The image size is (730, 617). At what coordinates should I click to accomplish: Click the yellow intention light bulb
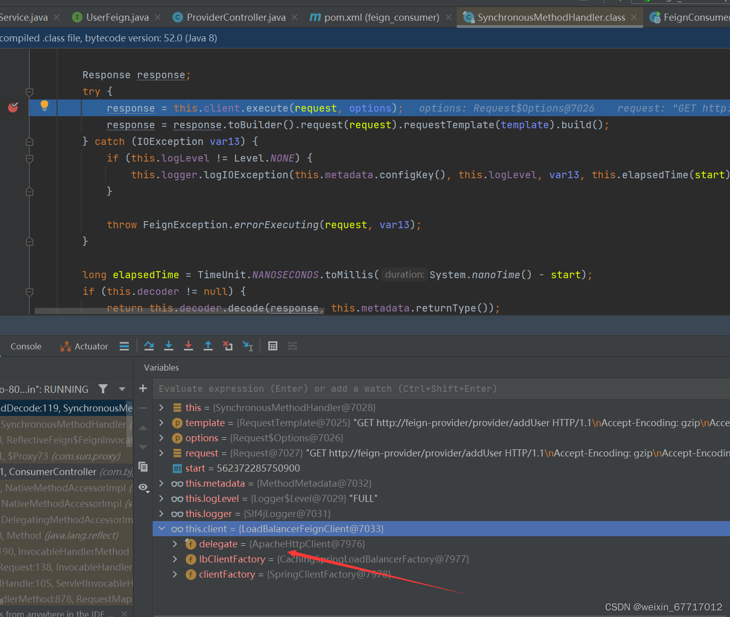(44, 106)
